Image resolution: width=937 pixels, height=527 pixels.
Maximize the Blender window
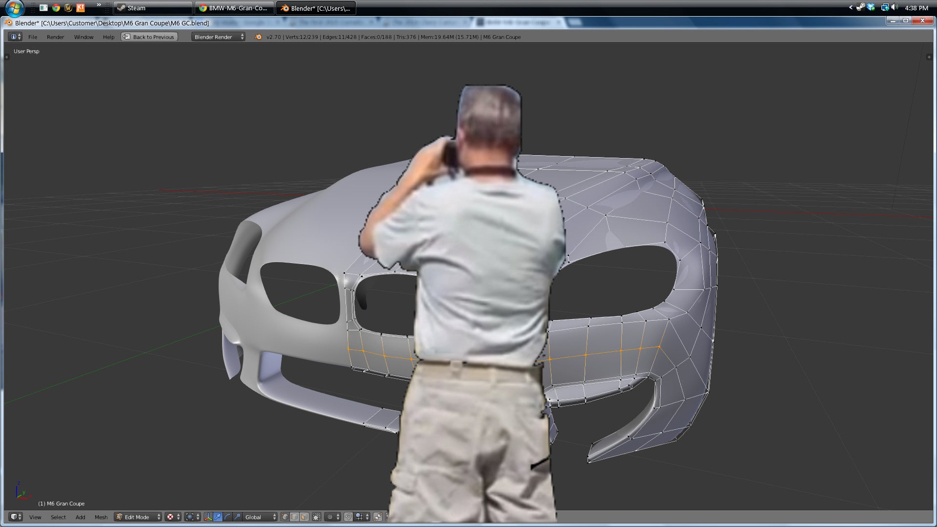tap(906, 21)
